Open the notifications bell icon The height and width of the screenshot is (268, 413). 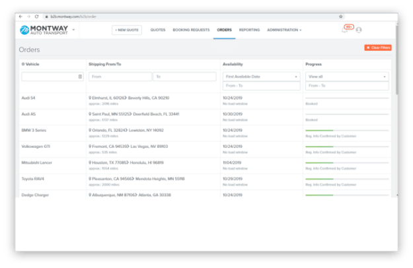pyautogui.click(x=344, y=30)
